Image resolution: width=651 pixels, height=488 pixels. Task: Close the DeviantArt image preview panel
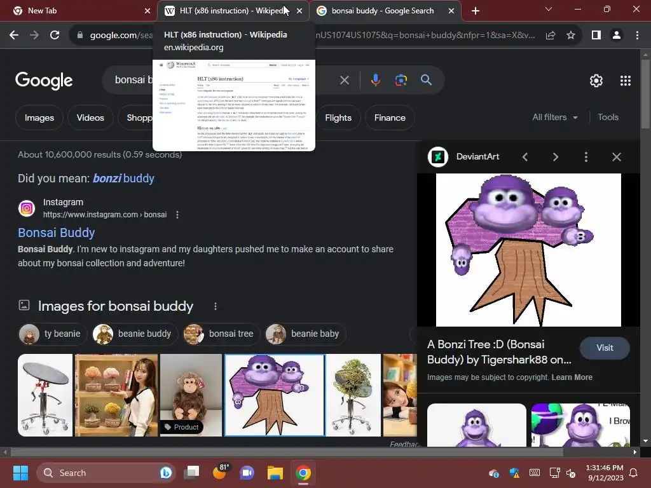(x=617, y=157)
